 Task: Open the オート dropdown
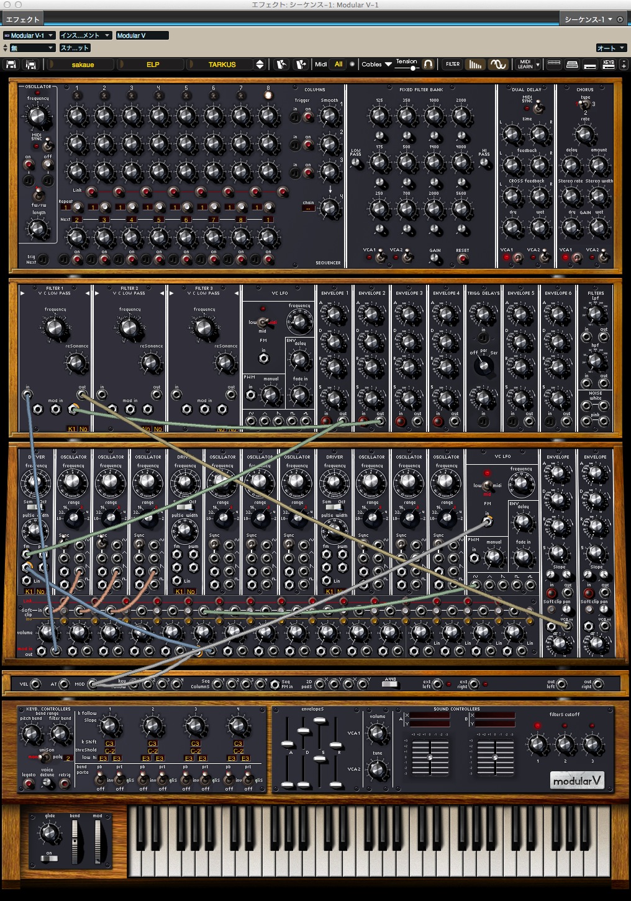(612, 48)
